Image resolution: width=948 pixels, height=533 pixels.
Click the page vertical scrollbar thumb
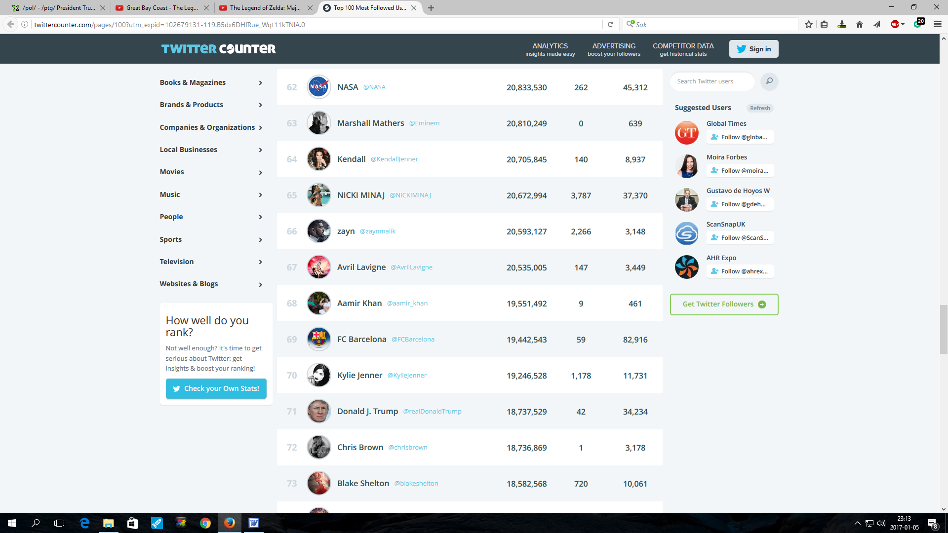pyautogui.click(x=944, y=329)
